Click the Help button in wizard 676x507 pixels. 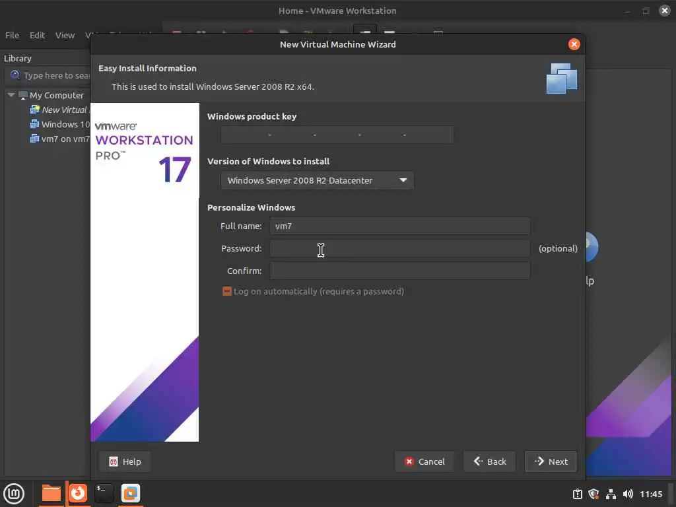tap(125, 461)
